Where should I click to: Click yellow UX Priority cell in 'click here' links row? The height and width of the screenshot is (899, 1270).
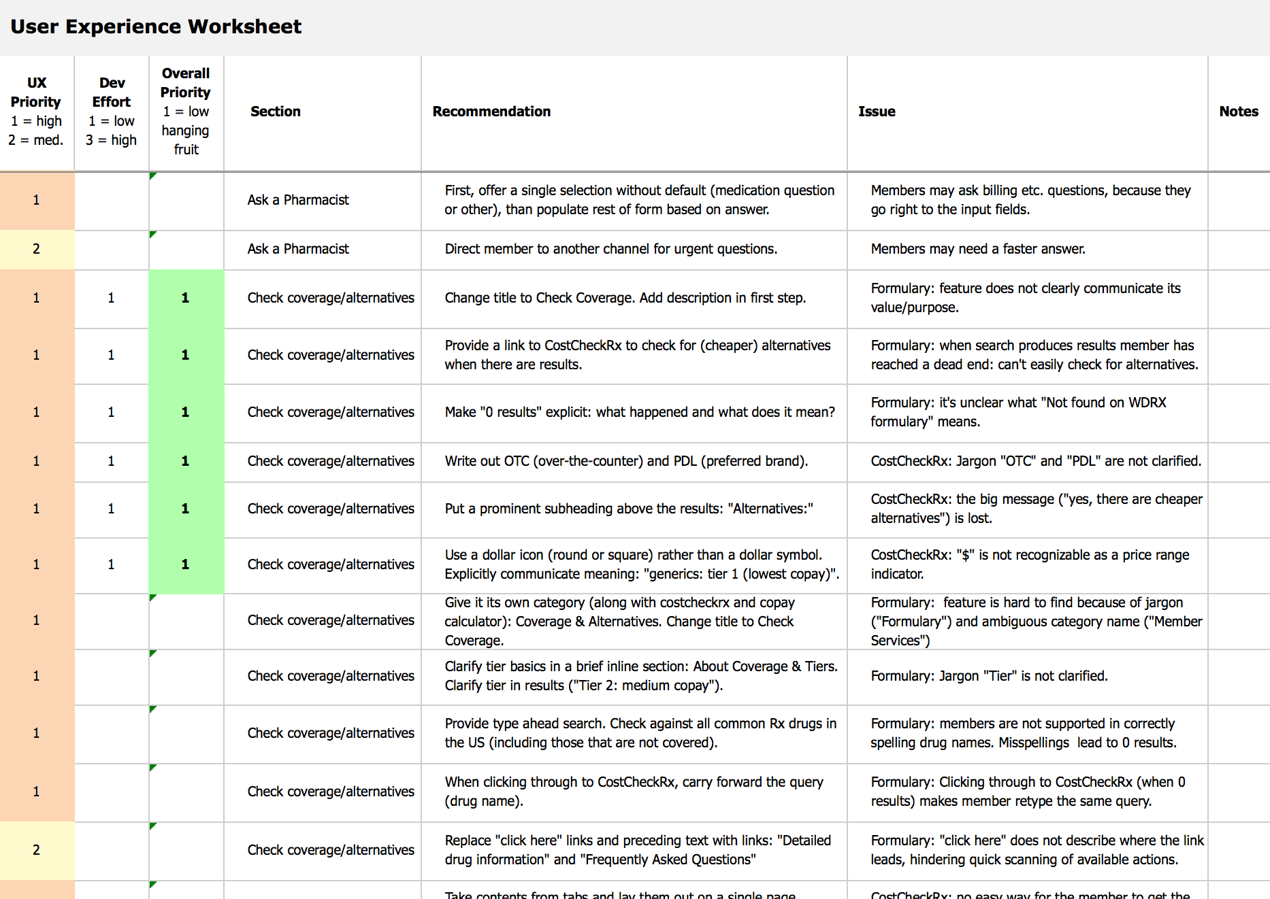point(37,850)
